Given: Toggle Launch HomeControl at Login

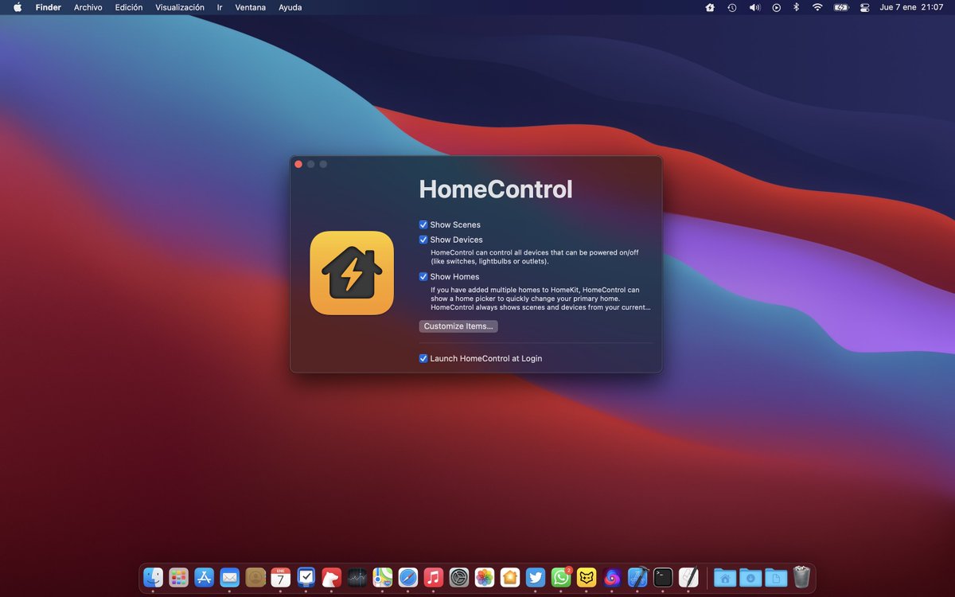Looking at the screenshot, I should [x=423, y=358].
